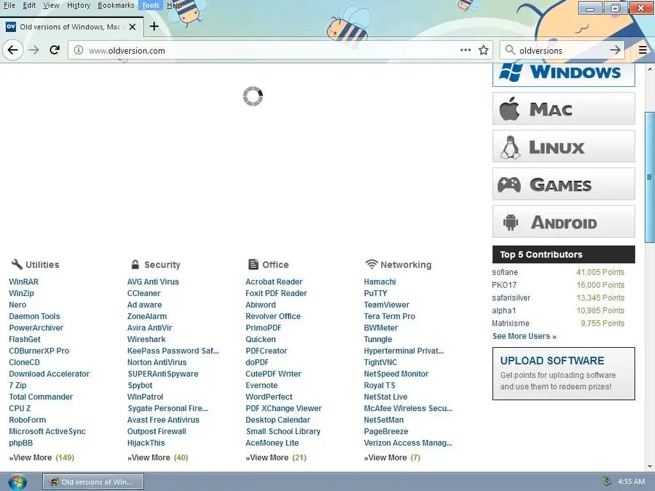View More Office (21)
The height and width of the screenshot is (491, 655).
276,458
